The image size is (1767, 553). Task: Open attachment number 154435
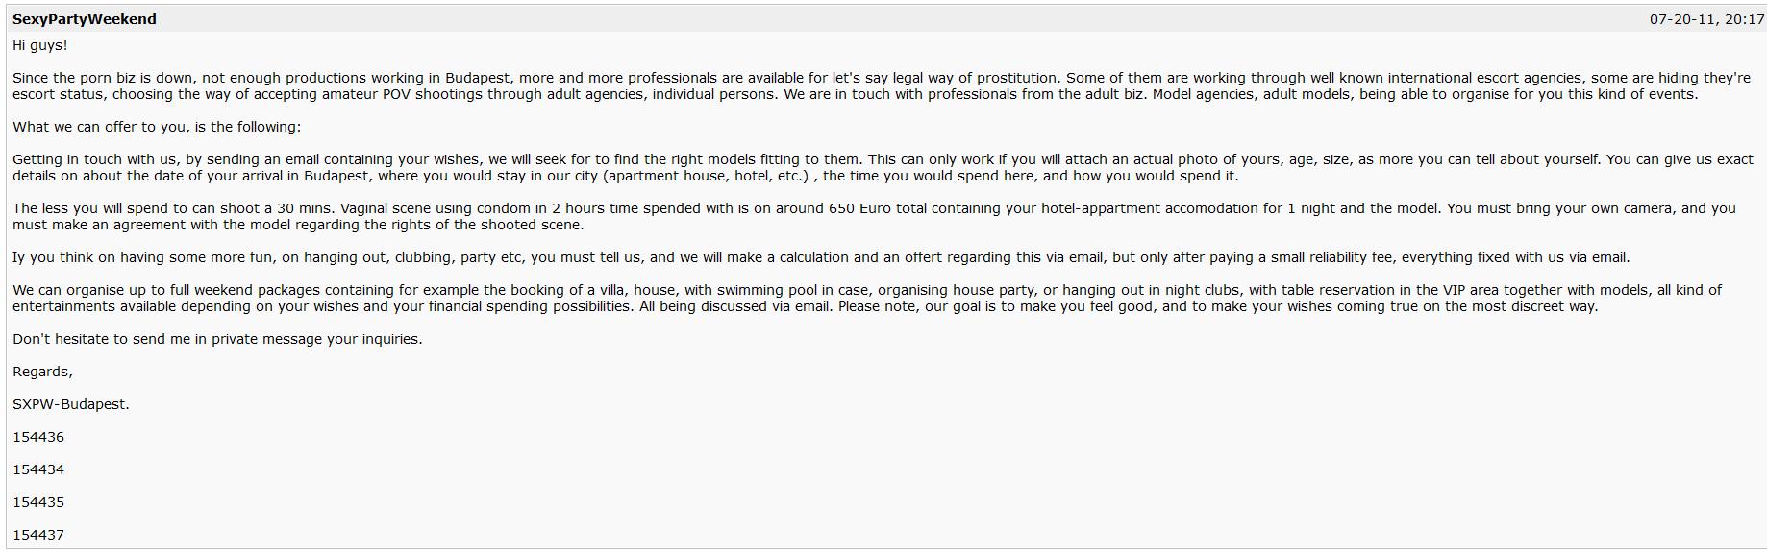[38, 502]
